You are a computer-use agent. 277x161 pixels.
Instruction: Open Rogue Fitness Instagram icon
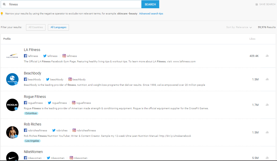pyautogui.click(x=74, y=103)
